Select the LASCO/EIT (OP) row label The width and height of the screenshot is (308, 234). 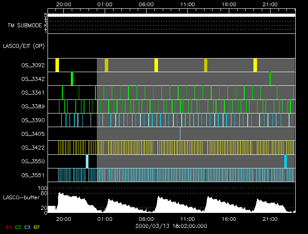coord(24,46)
